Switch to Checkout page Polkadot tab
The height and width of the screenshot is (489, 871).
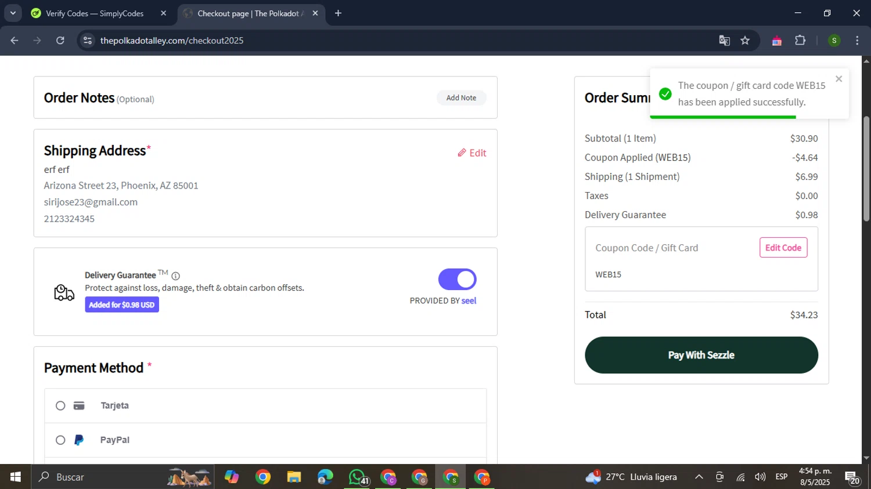tap(250, 13)
